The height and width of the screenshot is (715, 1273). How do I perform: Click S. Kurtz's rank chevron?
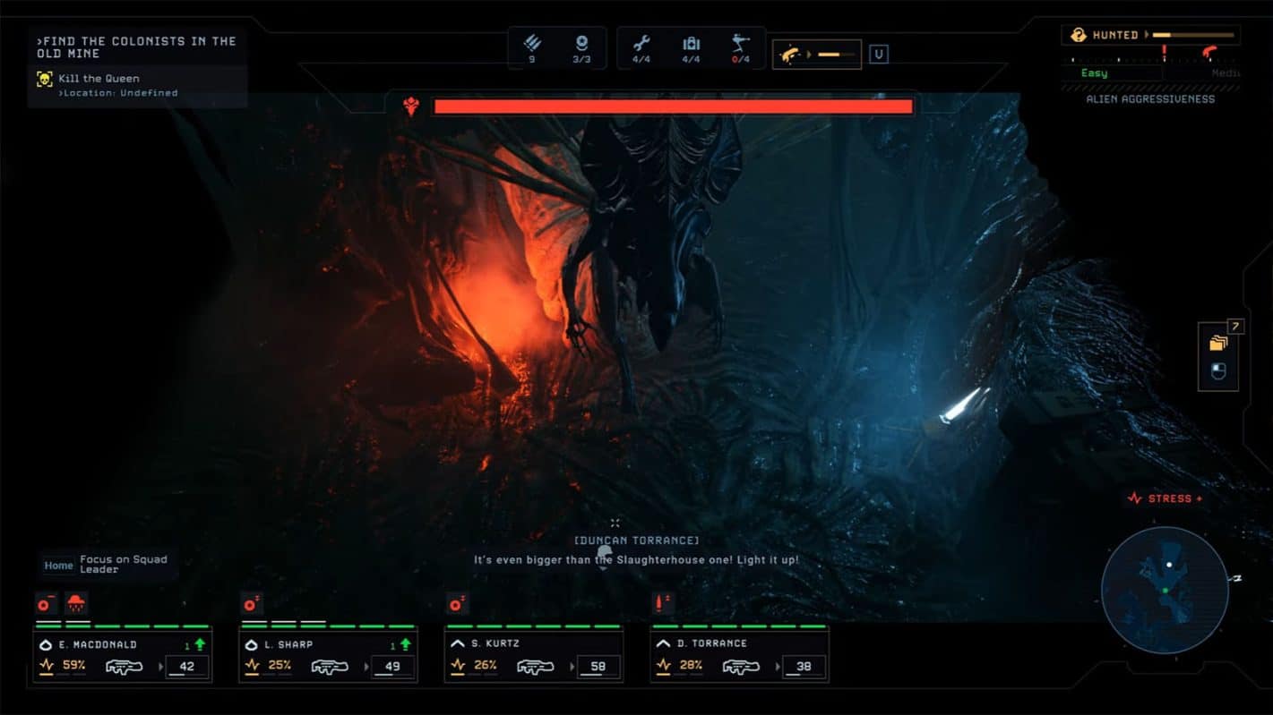[458, 643]
